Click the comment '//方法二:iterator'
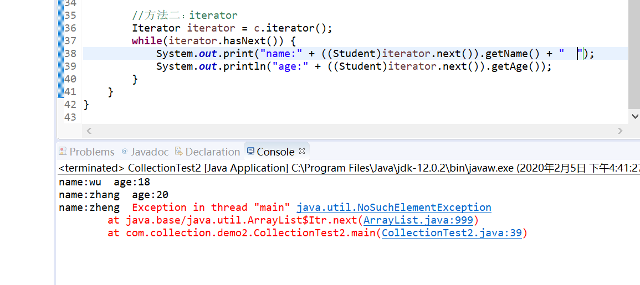The height and width of the screenshot is (285, 640). (185, 15)
